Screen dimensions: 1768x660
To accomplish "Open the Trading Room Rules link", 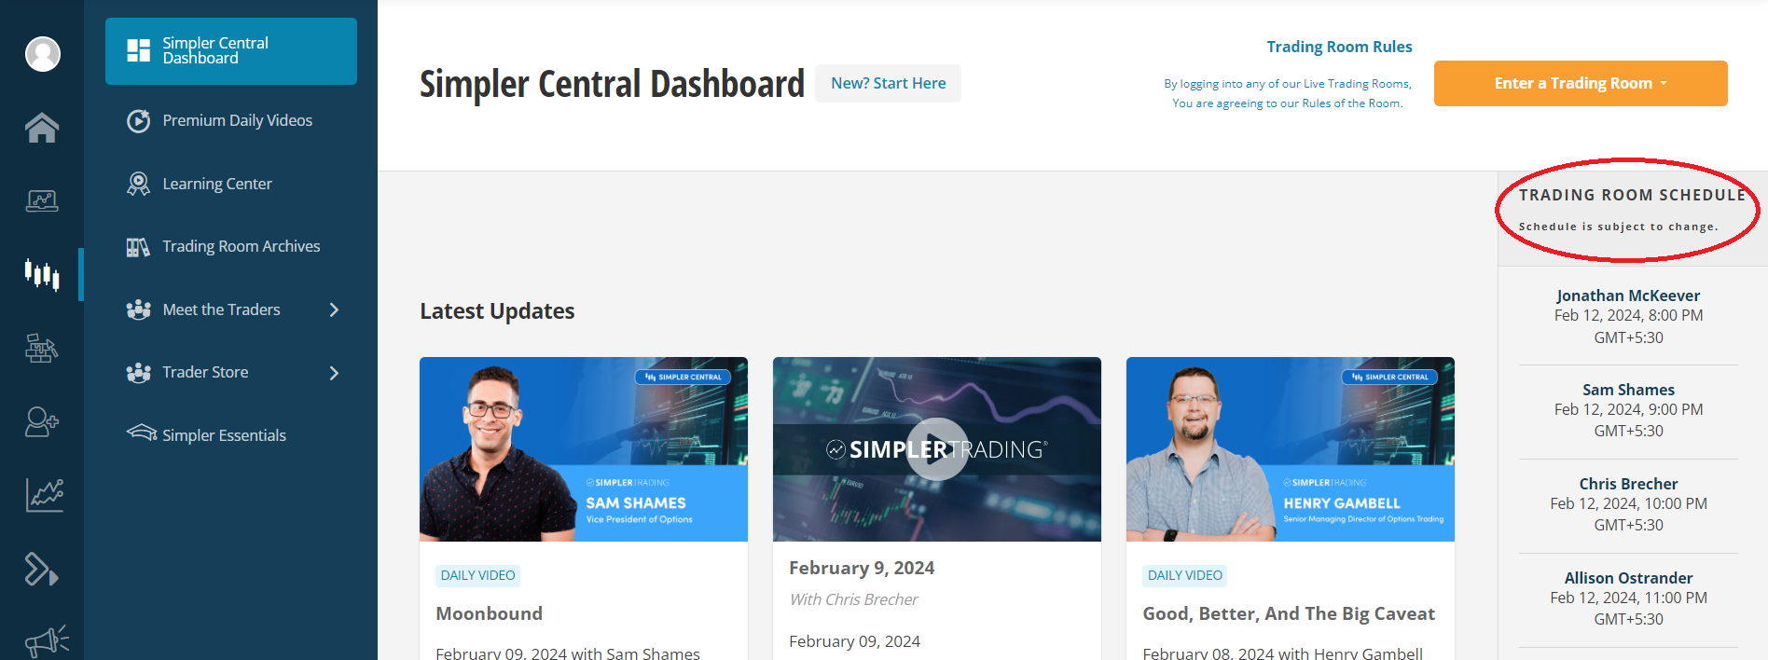I will tap(1339, 47).
